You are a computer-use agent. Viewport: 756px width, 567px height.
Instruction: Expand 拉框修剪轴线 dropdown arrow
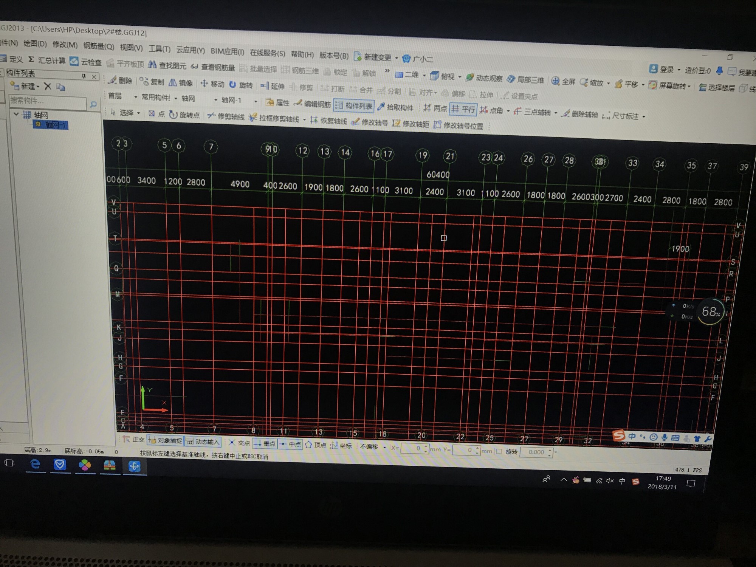304,120
